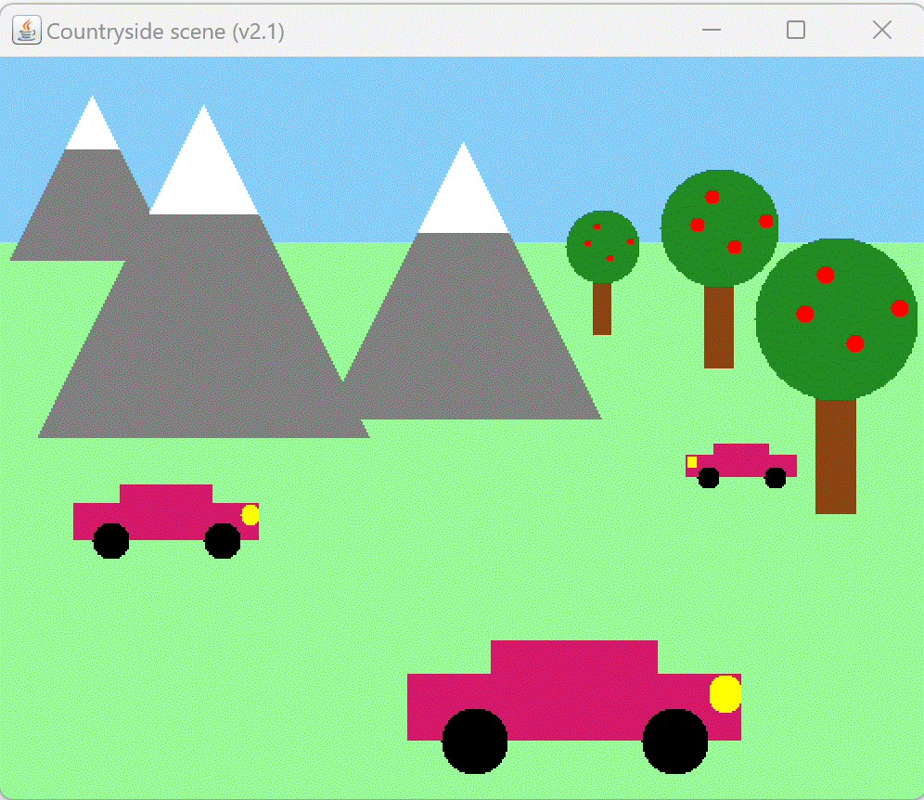Click the yellow headlight on the largest car

(x=725, y=694)
